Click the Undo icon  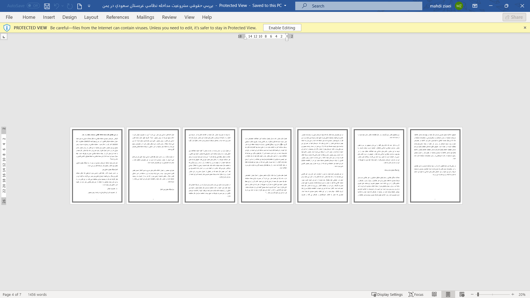[x=56, y=6]
